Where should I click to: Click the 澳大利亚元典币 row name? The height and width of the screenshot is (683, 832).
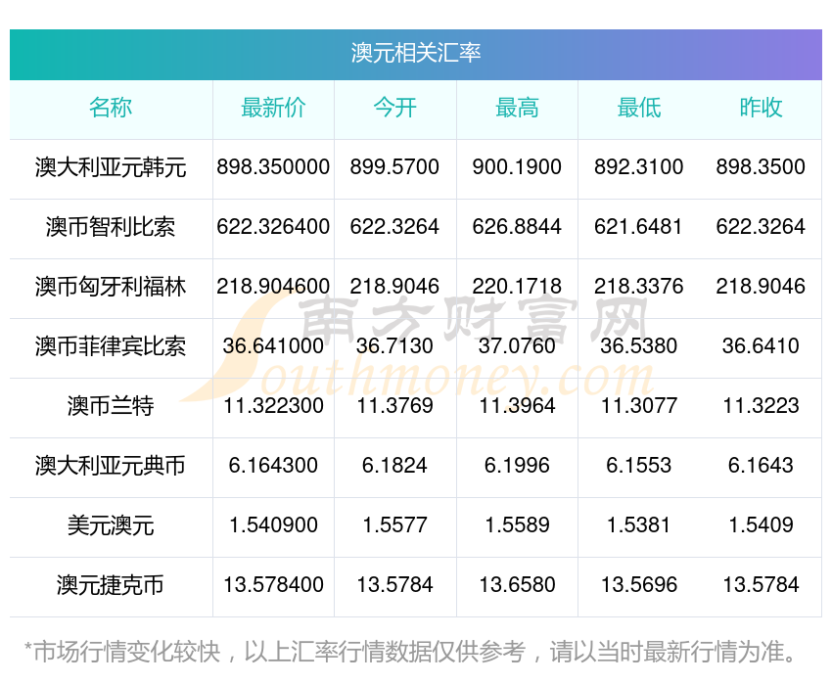tap(111, 466)
